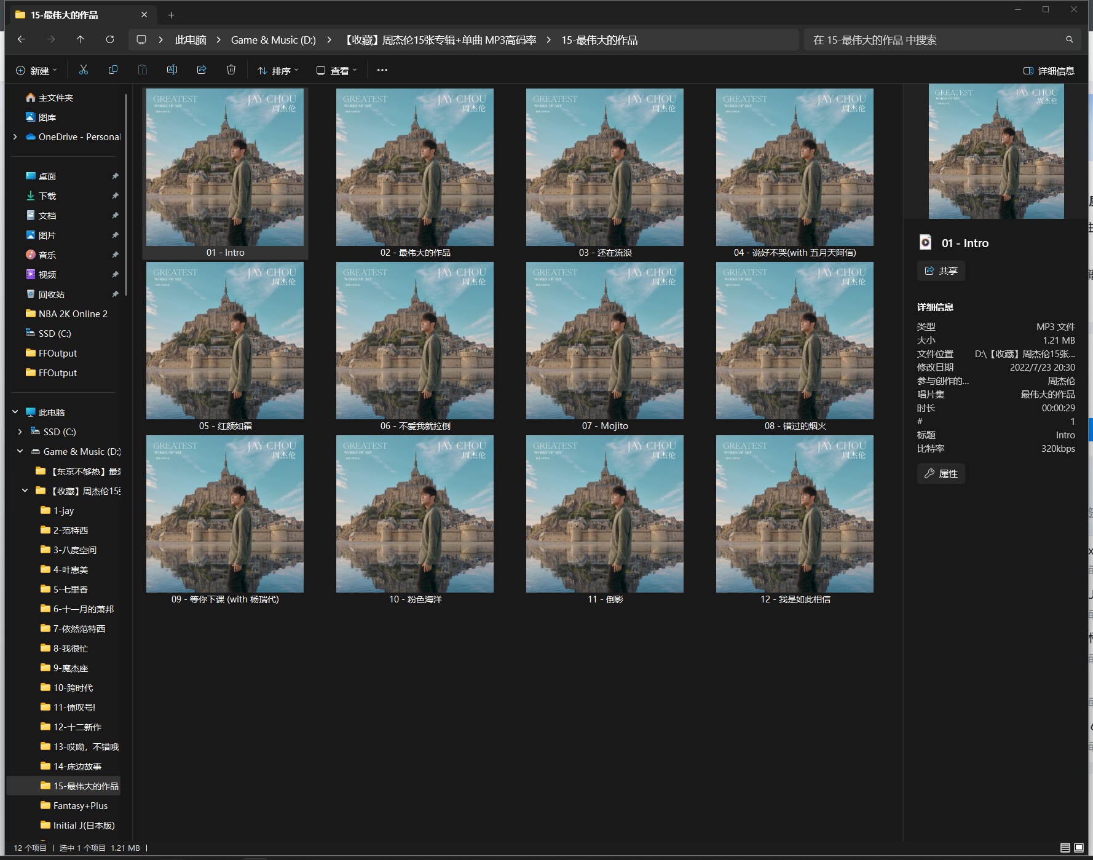Open the three-dots more options menu

point(382,70)
